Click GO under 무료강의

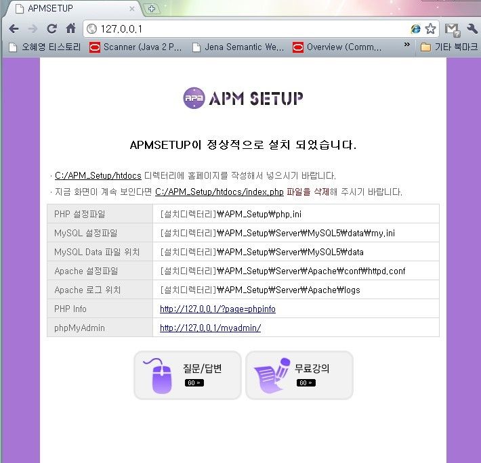tap(306, 382)
